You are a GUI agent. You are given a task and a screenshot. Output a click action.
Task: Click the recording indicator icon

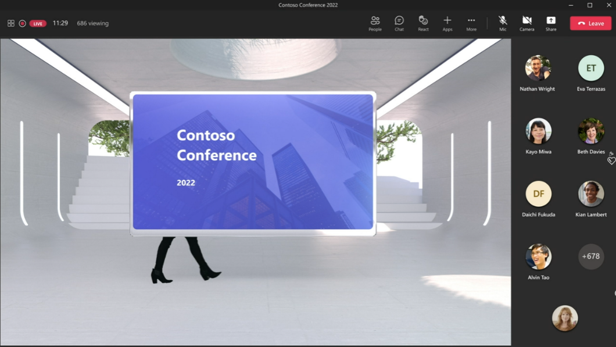(23, 23)
